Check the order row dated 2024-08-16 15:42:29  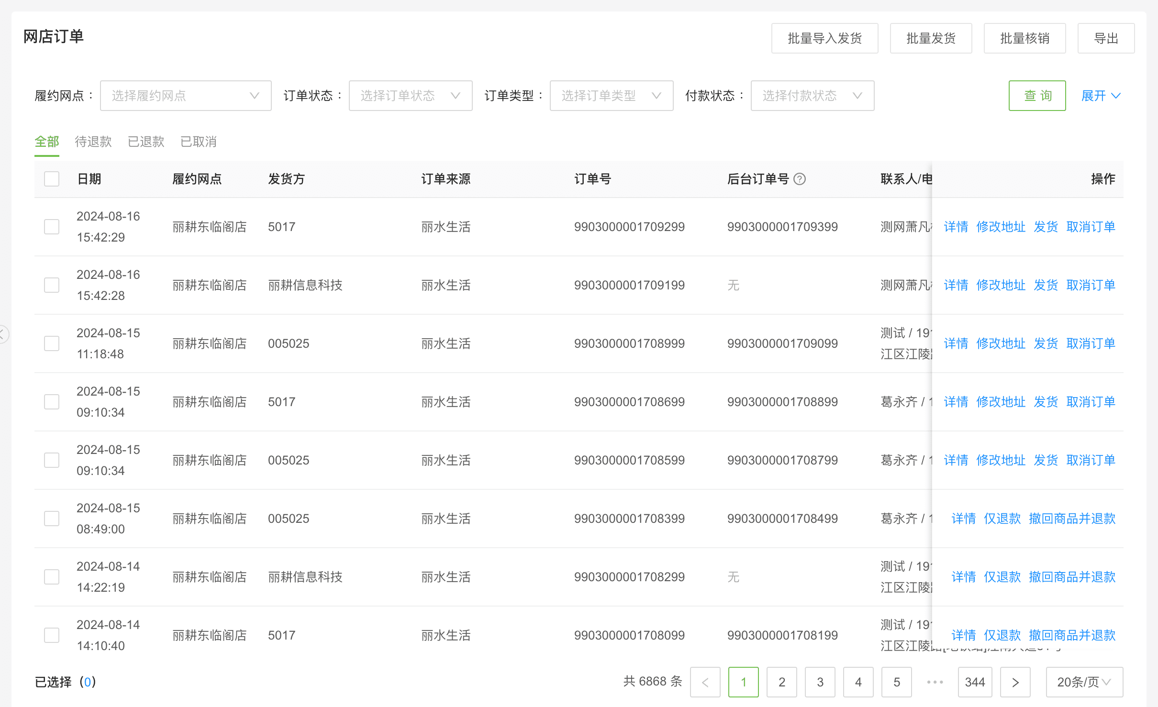coord(52,227)
